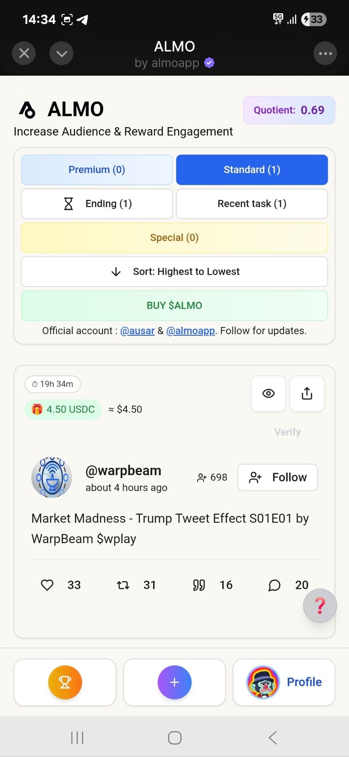Open Sort: Highest to Lowest selector
349x757 pixels.
(x=174, y=272)
